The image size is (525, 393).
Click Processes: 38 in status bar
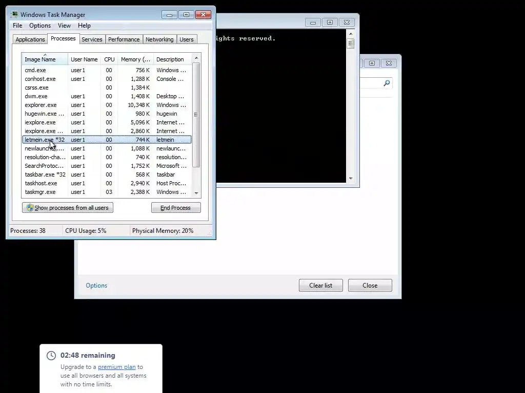[28, 231]
